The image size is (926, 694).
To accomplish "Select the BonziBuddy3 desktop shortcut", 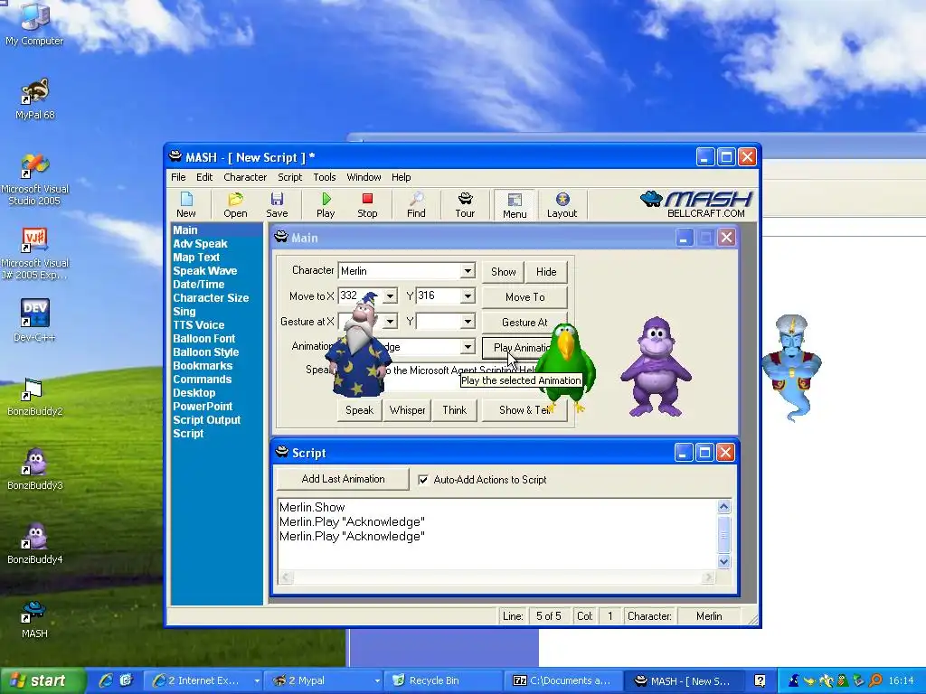I will (35, 470).
